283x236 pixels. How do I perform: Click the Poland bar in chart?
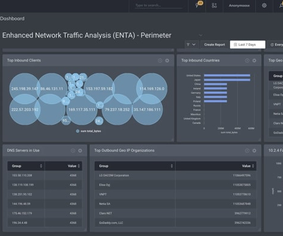tap(216, 101)
